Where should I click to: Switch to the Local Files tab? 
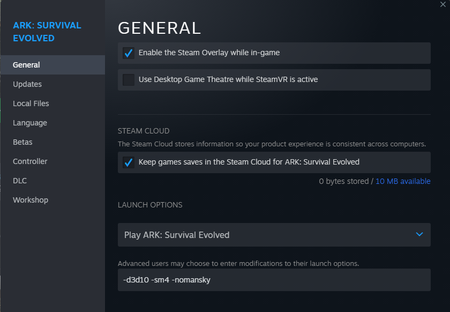point(31,103)
